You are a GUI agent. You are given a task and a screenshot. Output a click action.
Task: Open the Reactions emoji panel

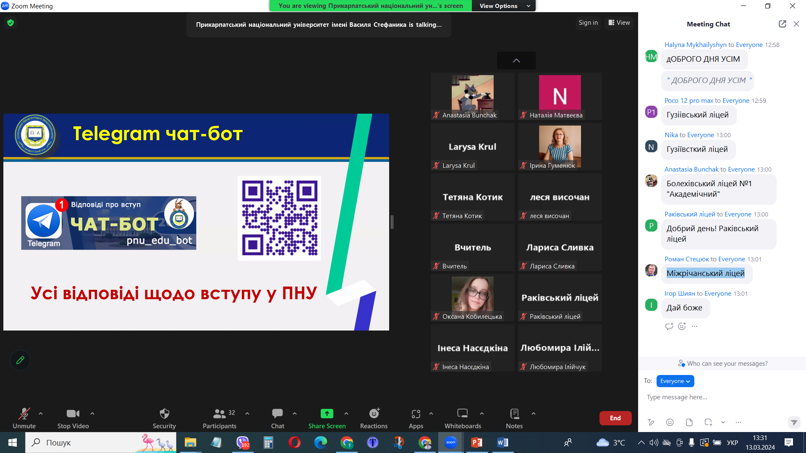pyautogui.click(x=374, y=414)
